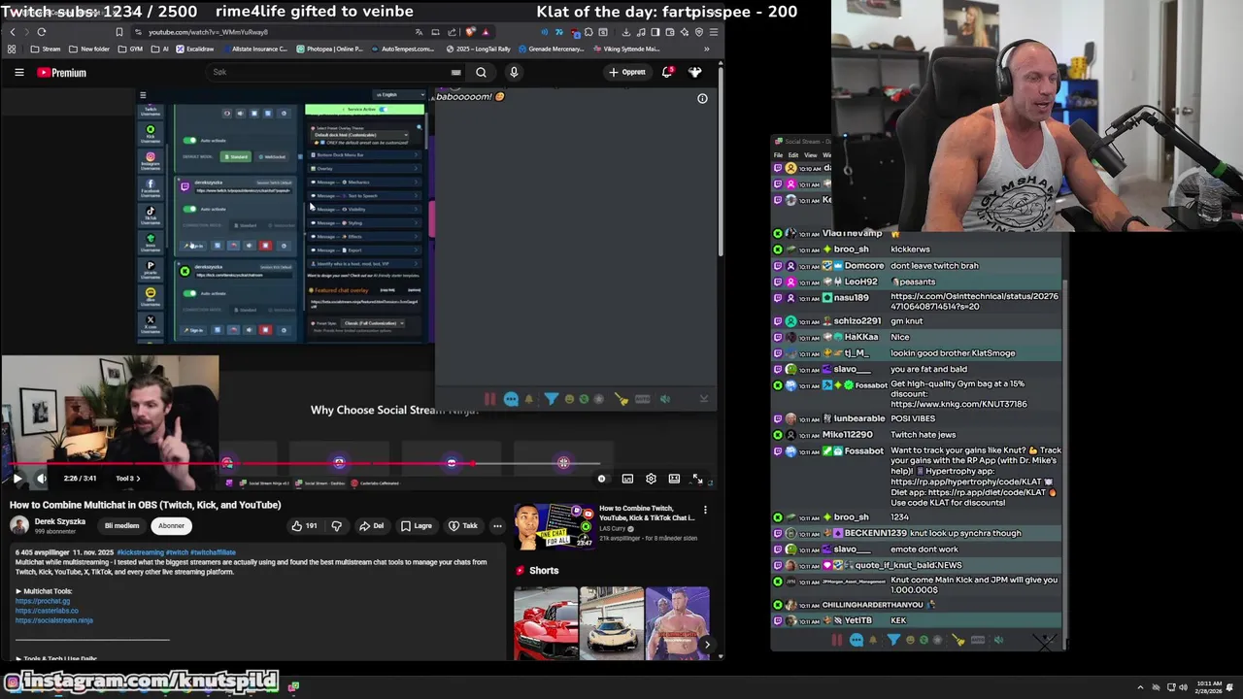The width and height of the screenshot is (1243, 699).
Task: Open the YouTube hamburger guide menu
Action: coord(18,72)
